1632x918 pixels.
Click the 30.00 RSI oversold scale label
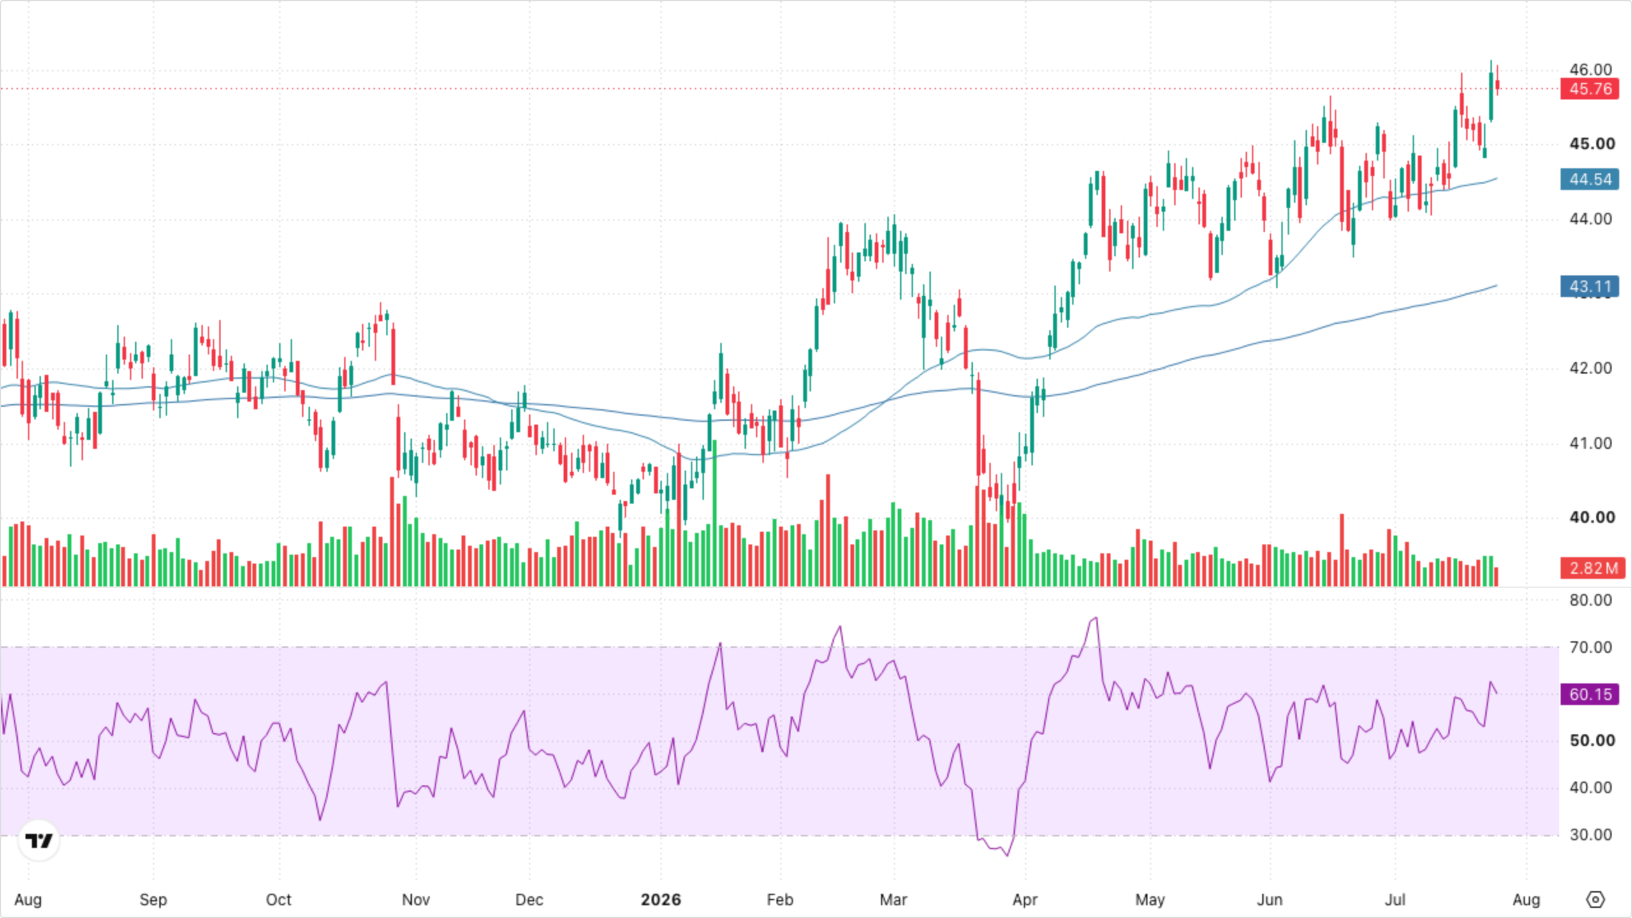point(1590,834)
